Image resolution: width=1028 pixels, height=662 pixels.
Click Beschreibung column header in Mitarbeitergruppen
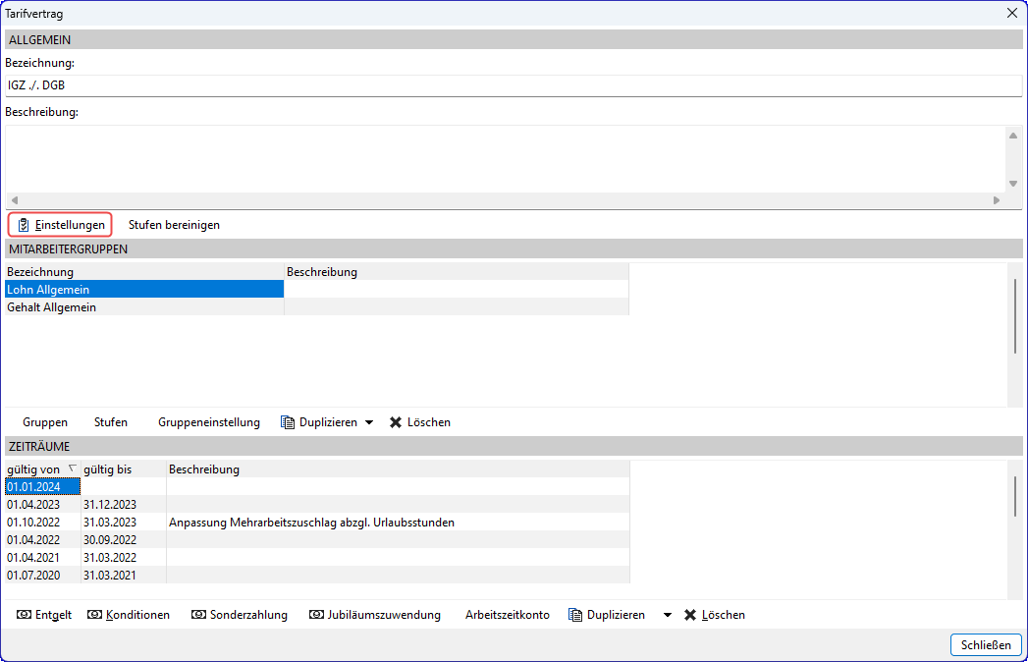tap(457, 272)
